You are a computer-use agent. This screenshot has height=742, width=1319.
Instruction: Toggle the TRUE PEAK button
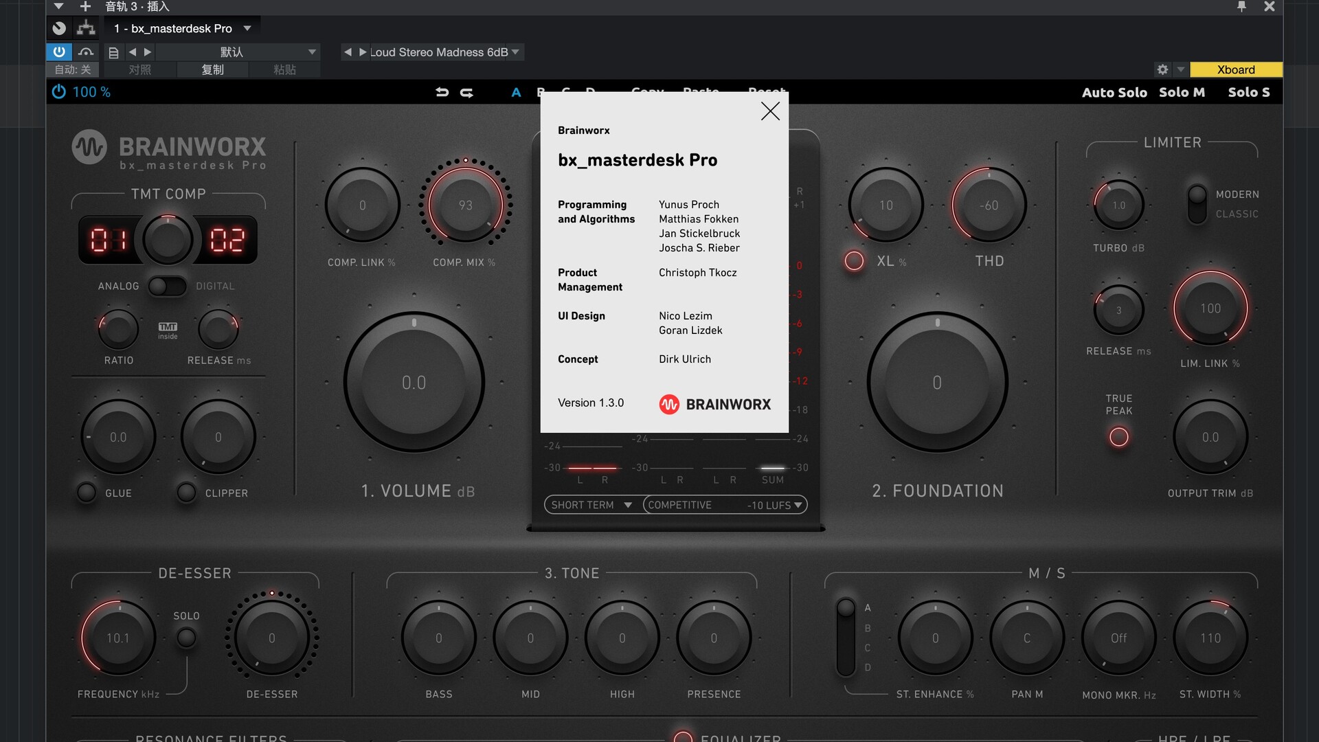click(x=1119, y=437)
